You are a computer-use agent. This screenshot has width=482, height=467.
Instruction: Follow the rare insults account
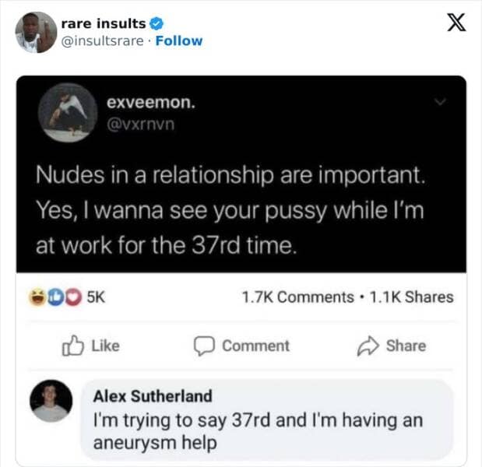point(179,40)
